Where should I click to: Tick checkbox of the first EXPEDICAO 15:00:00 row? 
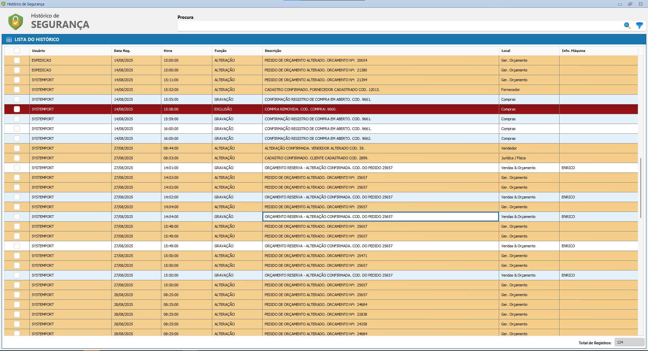tap(17, 60)
